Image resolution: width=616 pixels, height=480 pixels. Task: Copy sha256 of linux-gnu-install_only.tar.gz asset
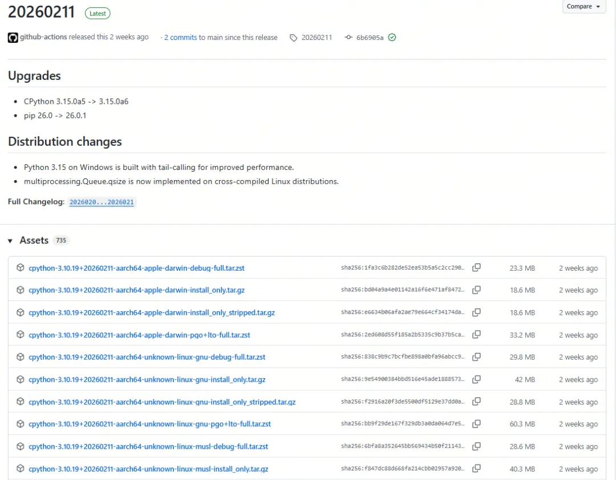(476, 379)
